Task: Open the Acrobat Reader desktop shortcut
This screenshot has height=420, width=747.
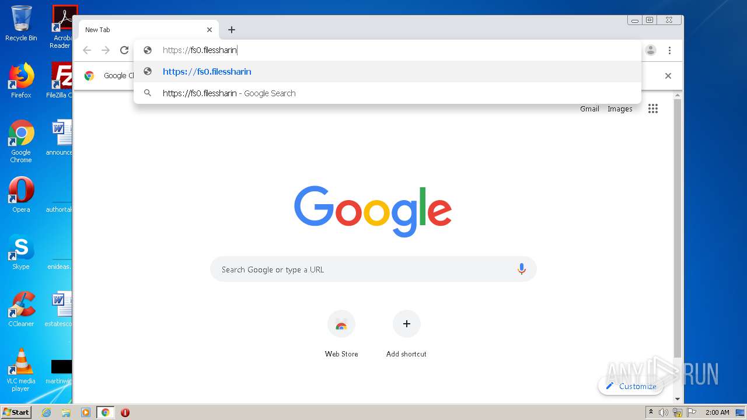Action: (x=62, y=27)
